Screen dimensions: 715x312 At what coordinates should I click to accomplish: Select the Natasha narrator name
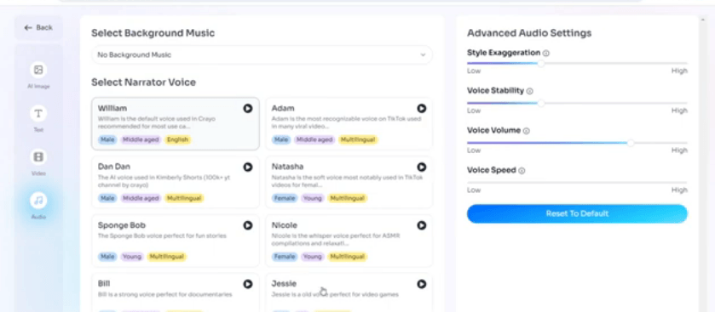click(287, 167)
